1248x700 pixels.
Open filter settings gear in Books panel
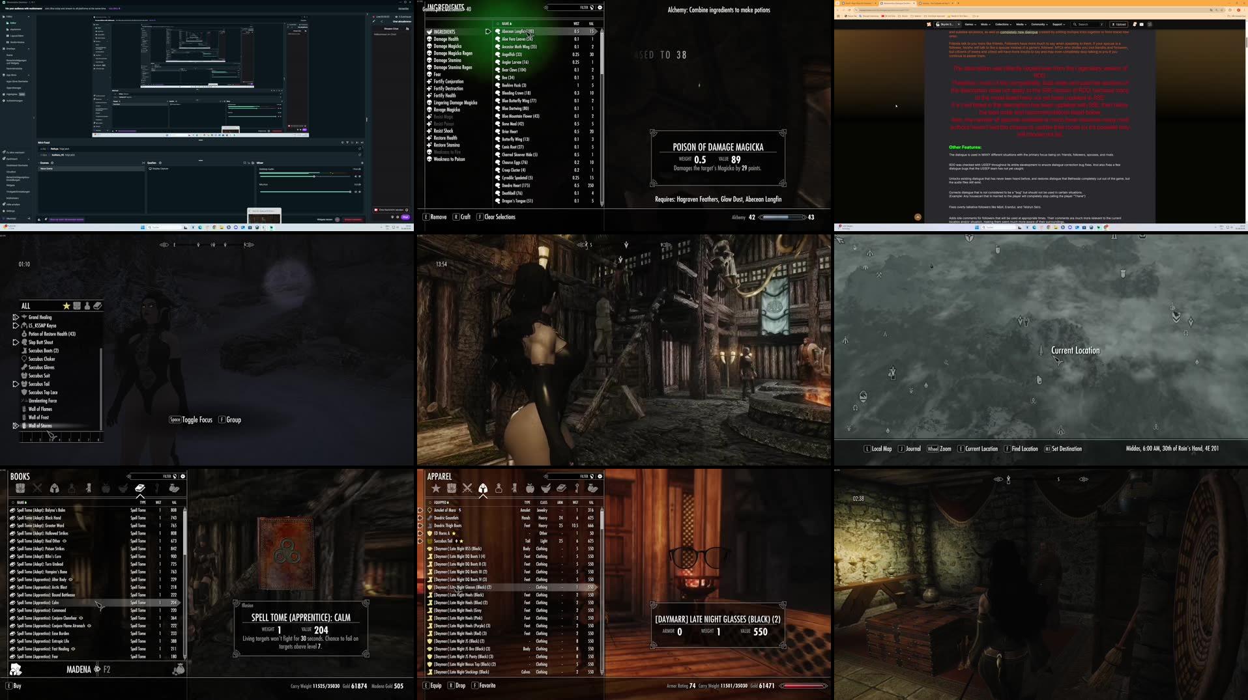pyautogui.click(x=183, y=476)
